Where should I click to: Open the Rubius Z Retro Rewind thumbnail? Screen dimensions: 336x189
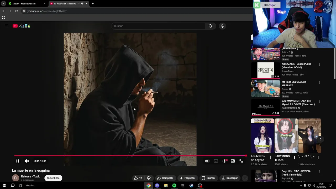pyautogui.click(x=266, y=54)
